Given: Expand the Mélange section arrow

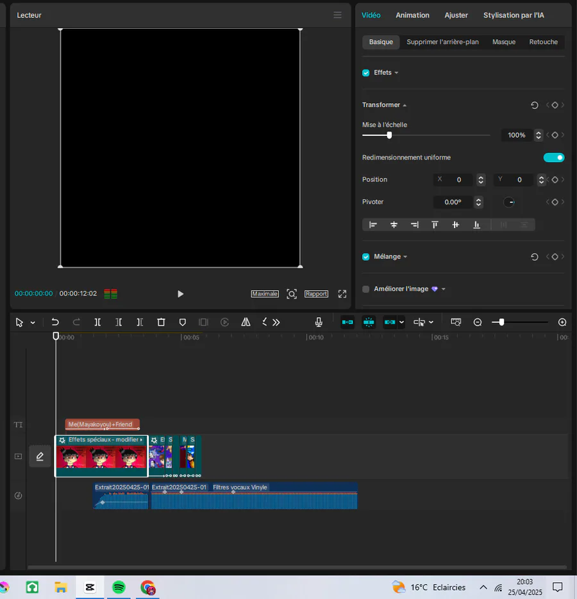Looking at the screenshot, I should (405, 257).
